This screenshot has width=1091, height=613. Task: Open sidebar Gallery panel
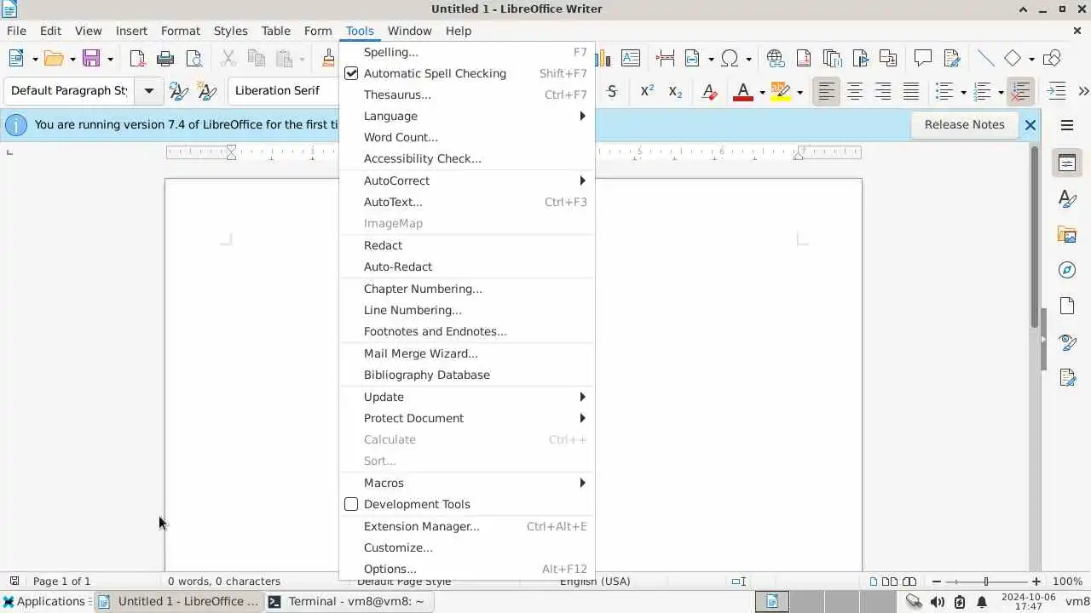(1067, 234)
